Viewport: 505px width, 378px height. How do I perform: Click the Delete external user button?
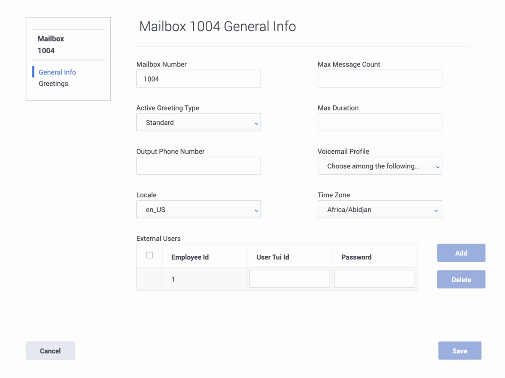(x=461, y=279)
